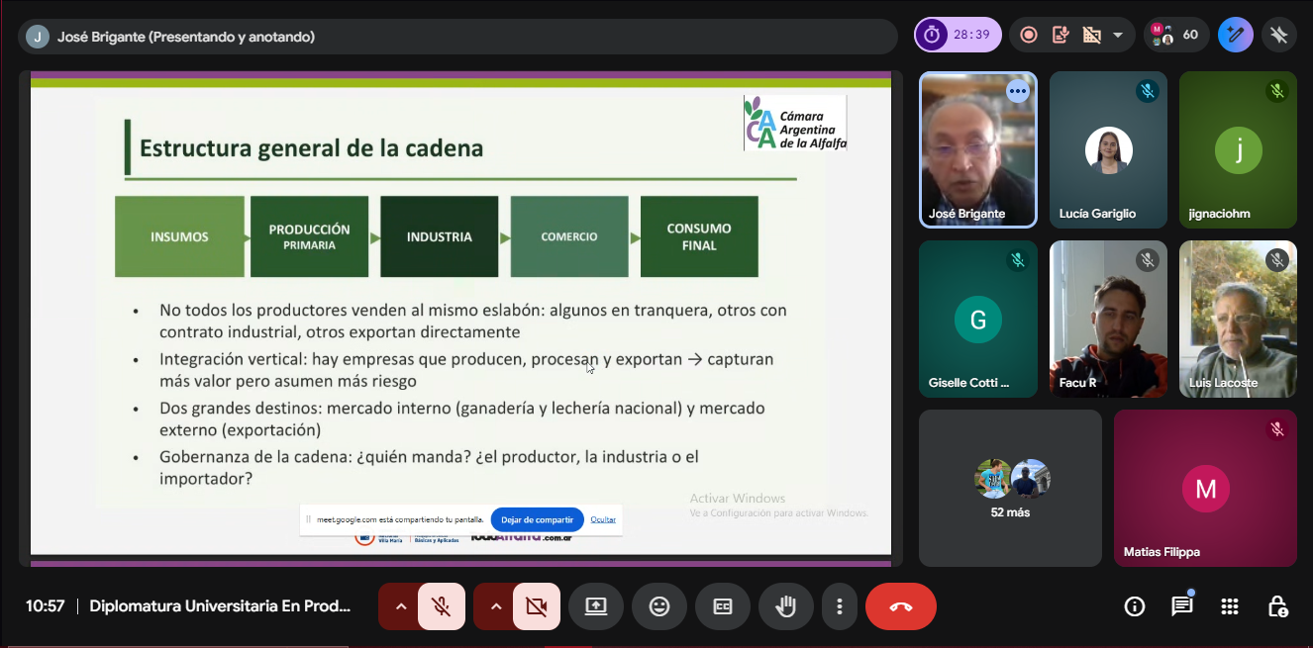
Task: Select Facu R's video tile
Action: [x=1108, y=319]
